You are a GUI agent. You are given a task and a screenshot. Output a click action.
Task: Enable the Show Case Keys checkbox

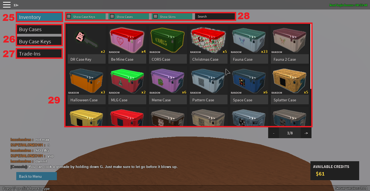69,16
